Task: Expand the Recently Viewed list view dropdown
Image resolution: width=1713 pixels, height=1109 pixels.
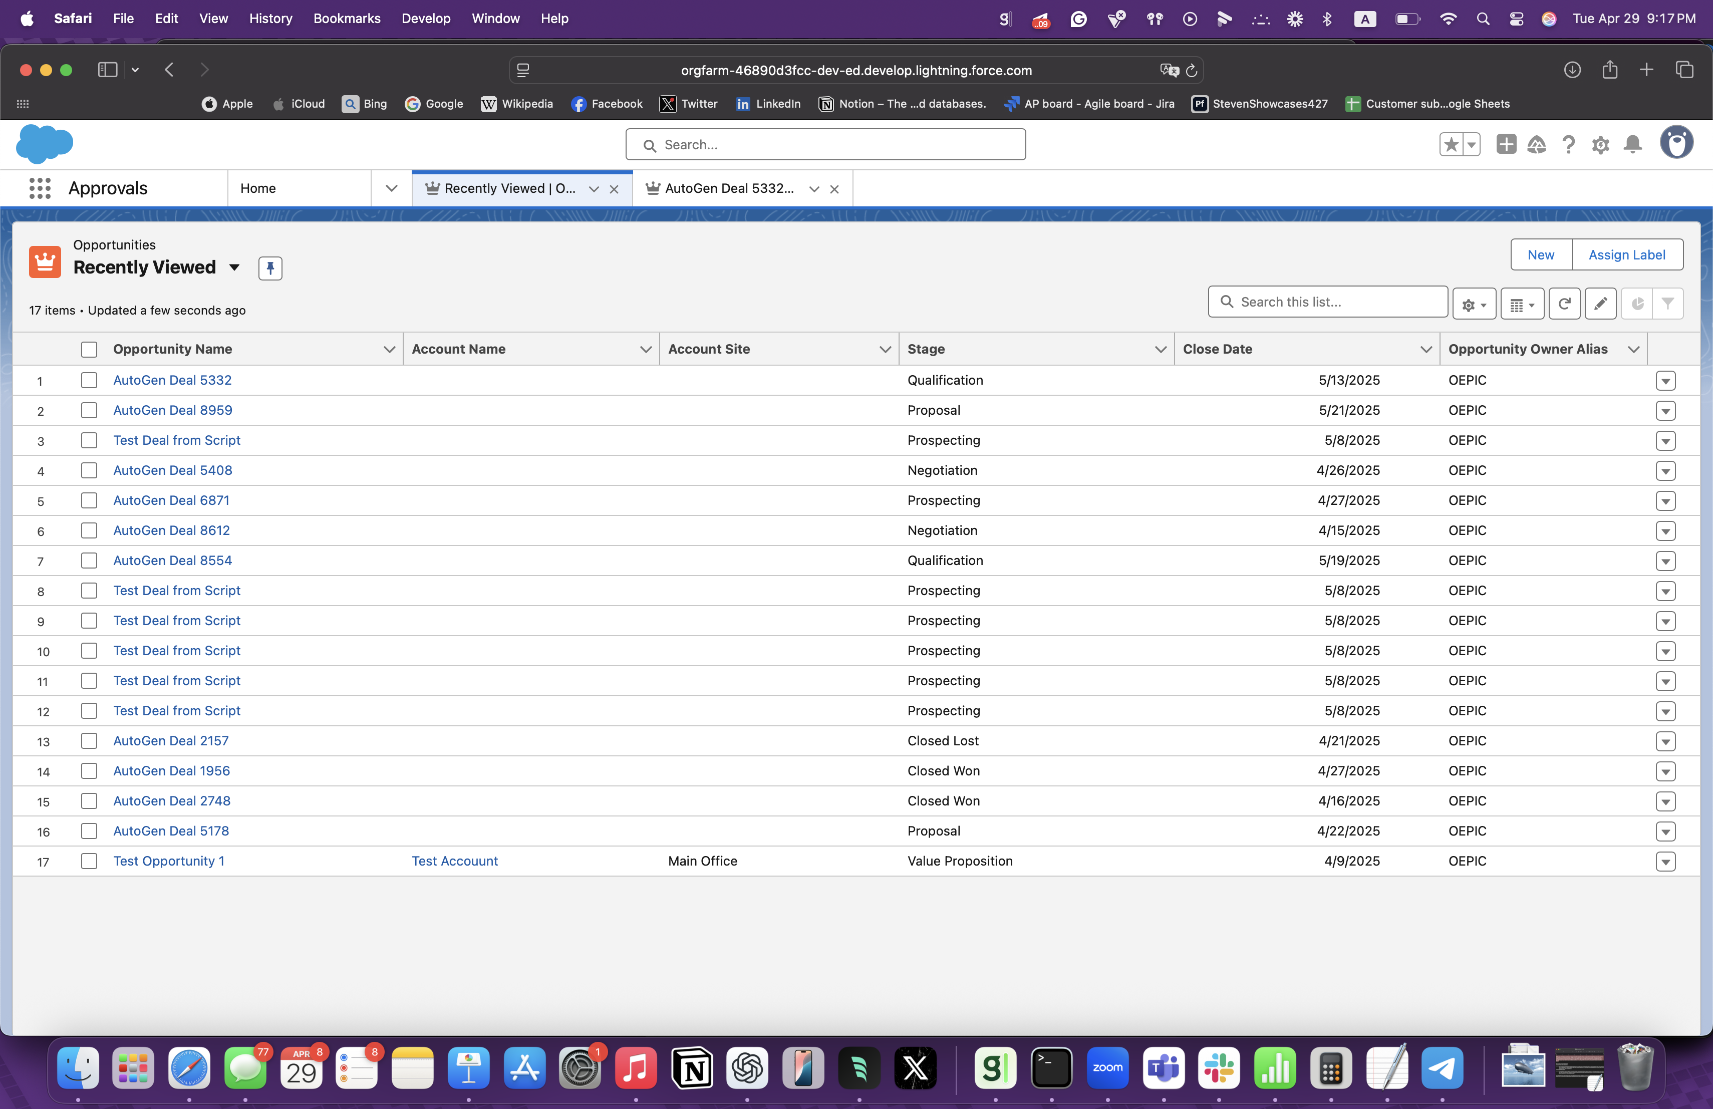Action: [x=234, y=267]
